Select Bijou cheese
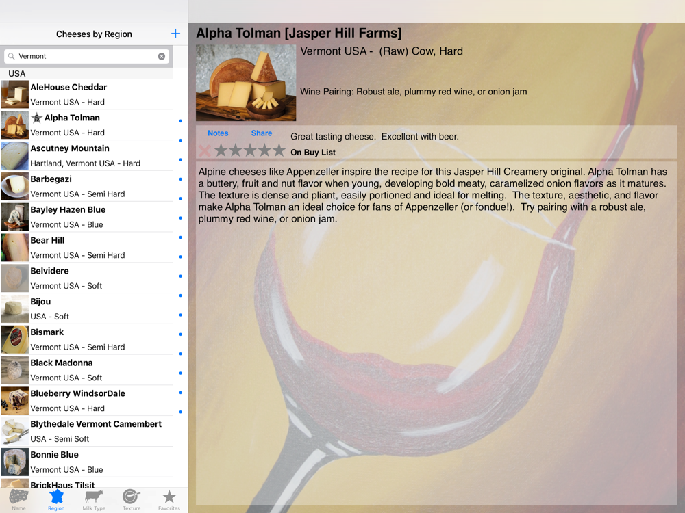Image resolution: width=685 pixels, height=513 pixels. point(87,308)
